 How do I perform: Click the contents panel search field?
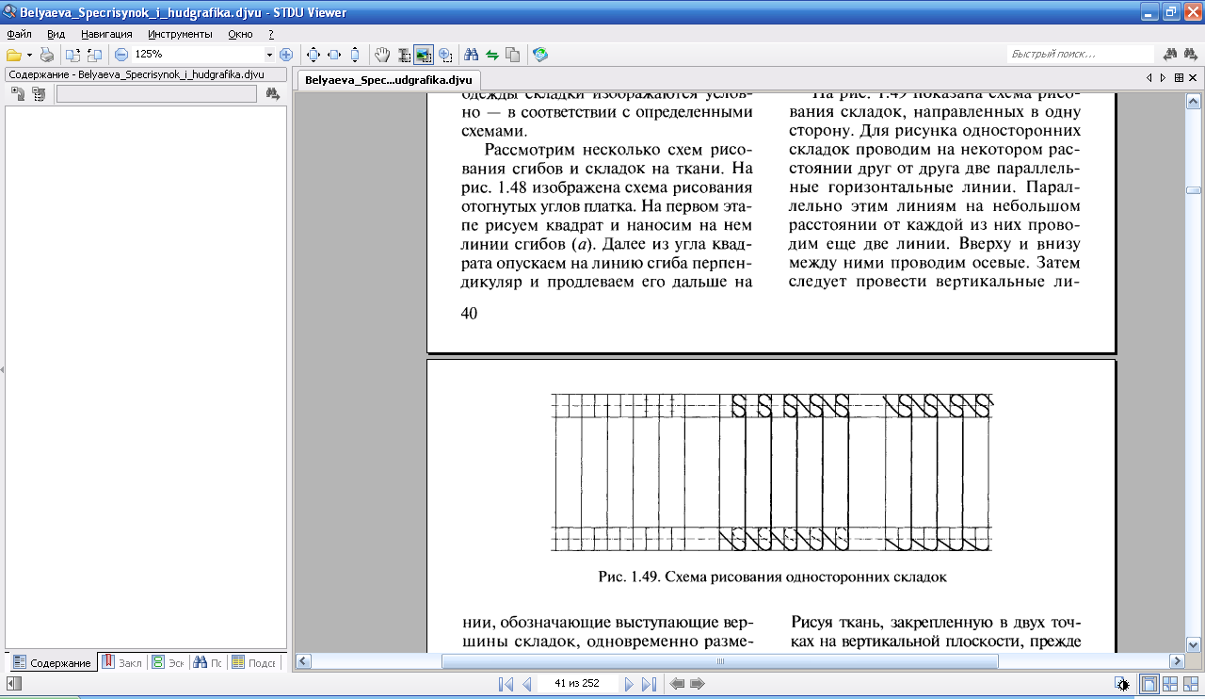pos(156,93)
